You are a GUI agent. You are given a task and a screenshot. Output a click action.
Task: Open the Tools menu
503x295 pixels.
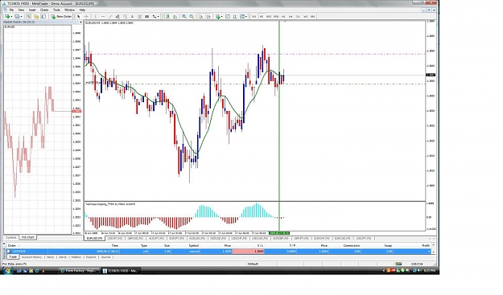coord(56,10)
